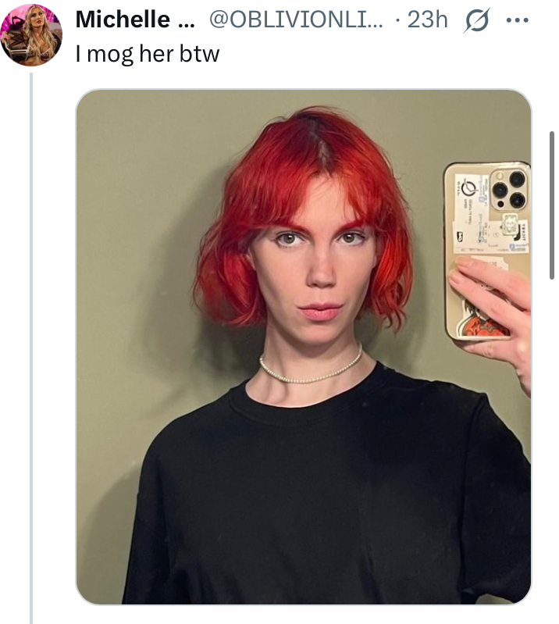The image size is (559, 624).
Task: Select the tweet text I mog her btw
Action: coord(148,54)
